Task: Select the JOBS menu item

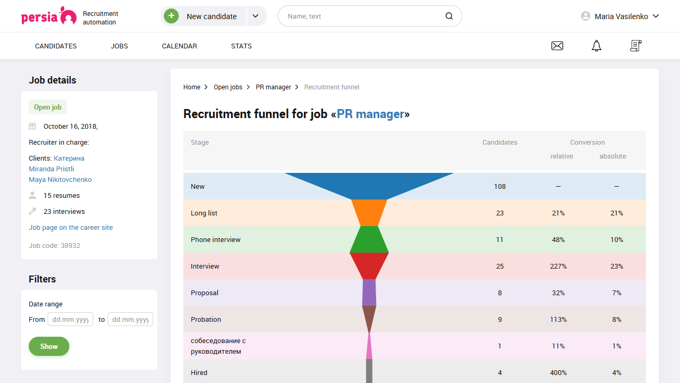Action: 119,46
